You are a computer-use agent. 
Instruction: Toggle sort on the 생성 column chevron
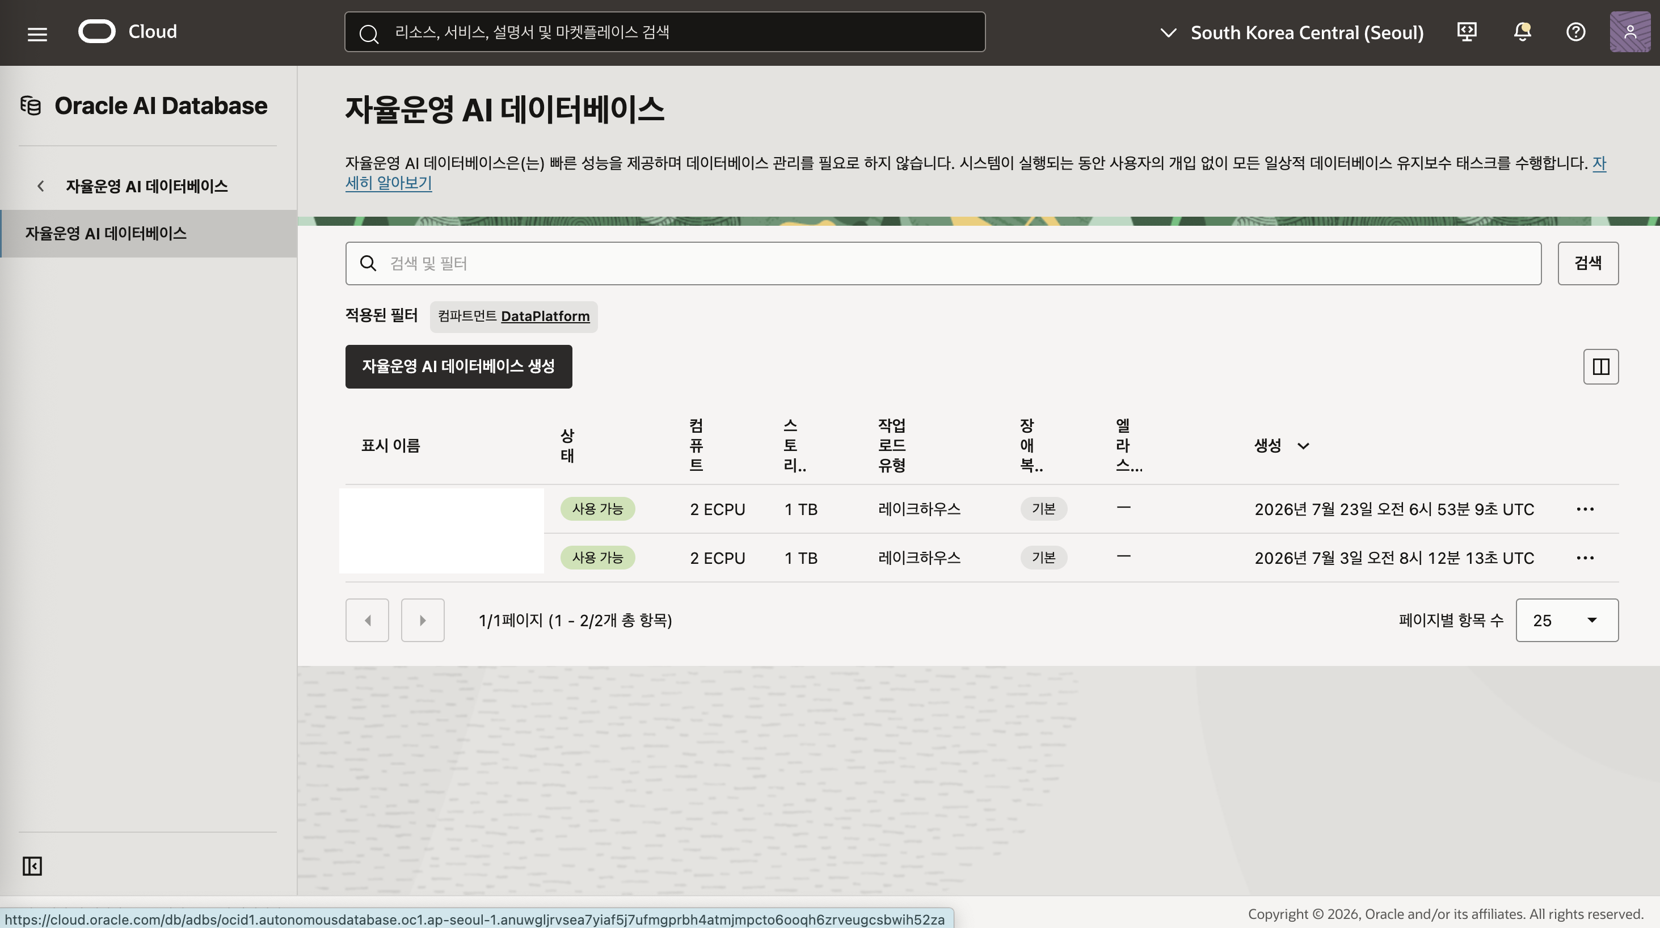click(x=1303, y=446)
